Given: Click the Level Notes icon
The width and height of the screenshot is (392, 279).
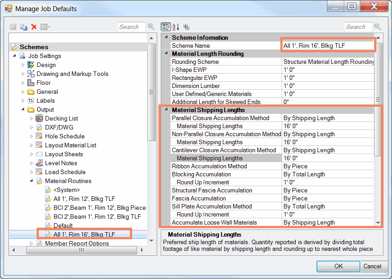Looking at the screenshot, I should 39,163.
